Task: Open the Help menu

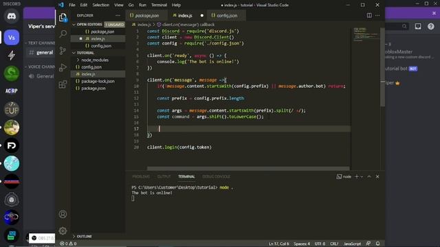Action: click(176, 5)
